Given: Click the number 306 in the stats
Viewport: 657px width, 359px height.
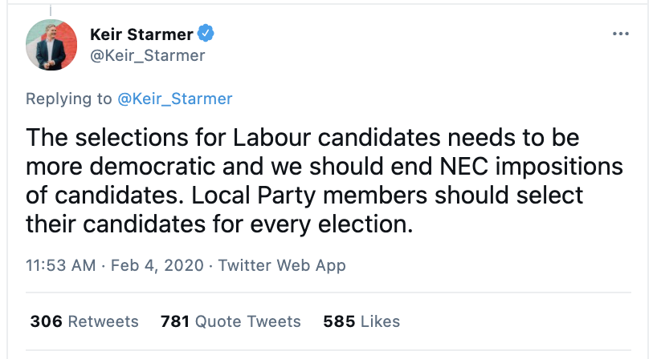Looking at the screenshot, I should (47, 321).
